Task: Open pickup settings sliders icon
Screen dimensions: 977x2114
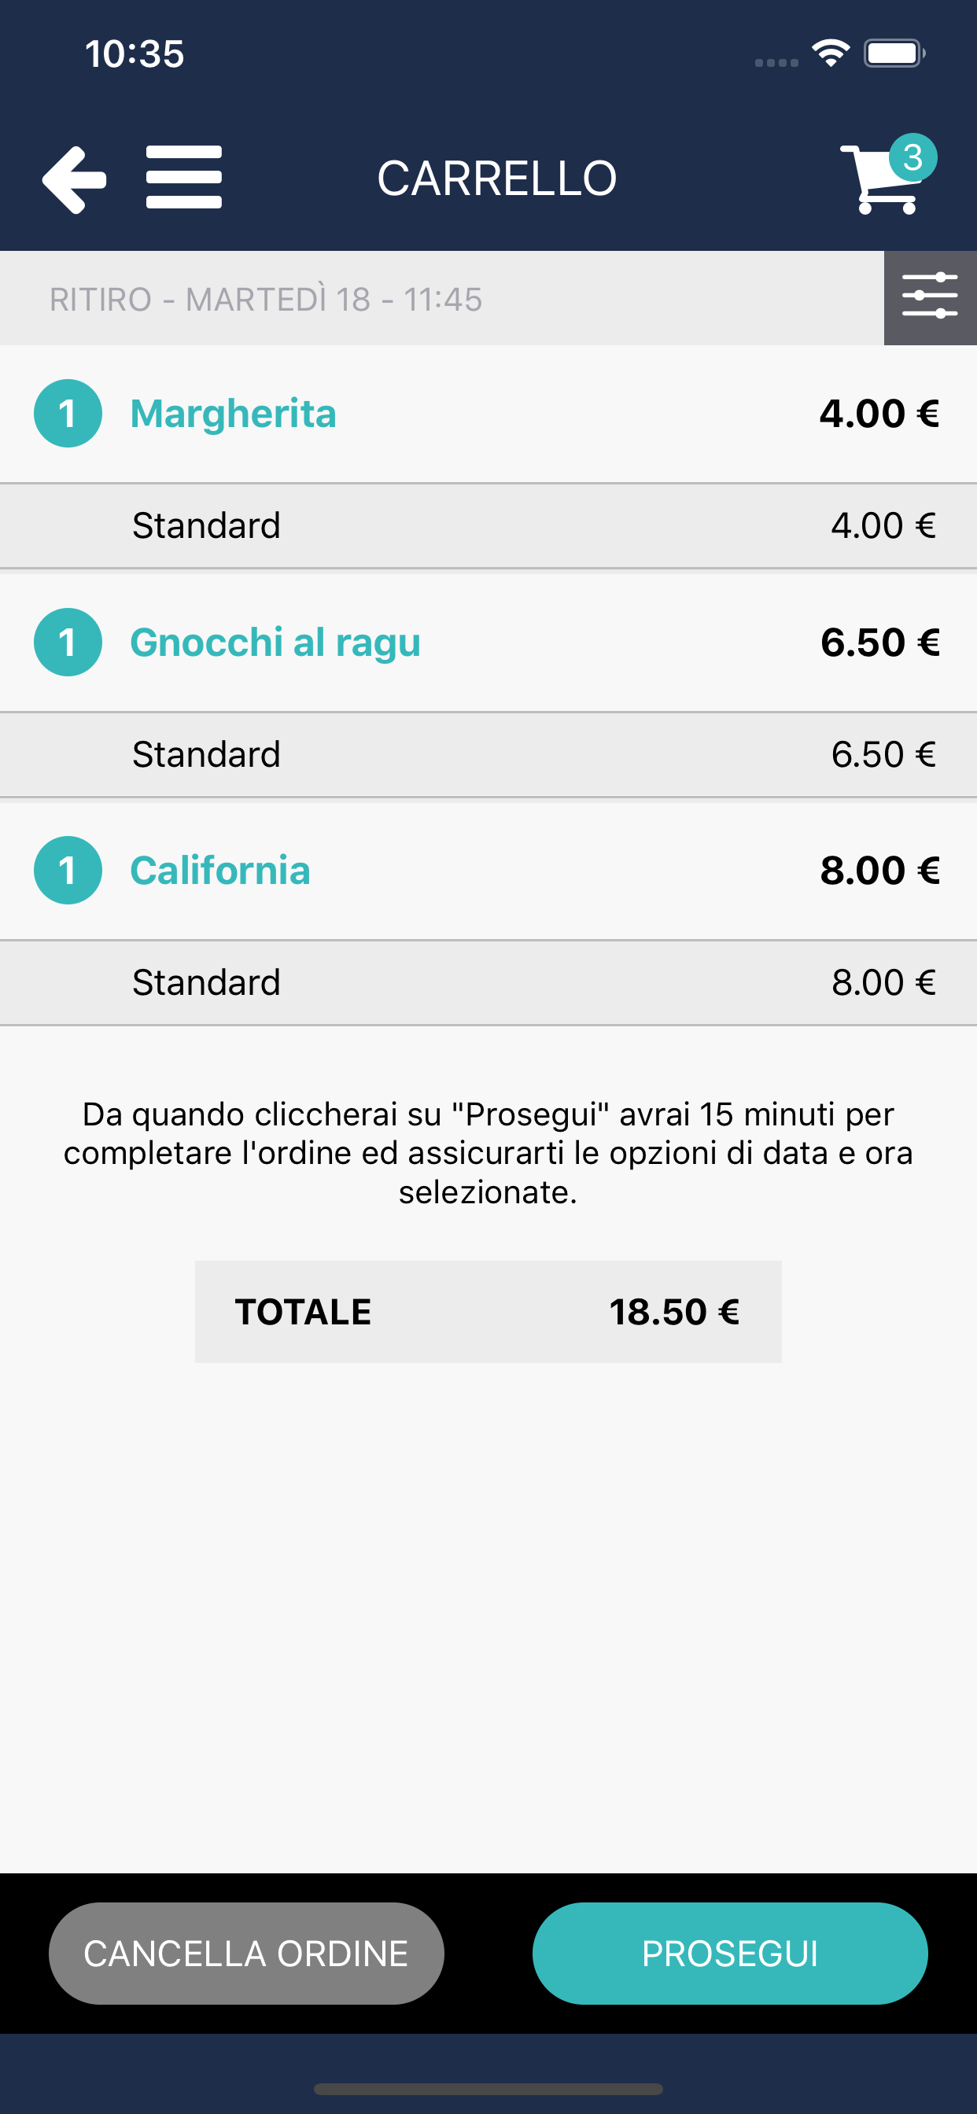Action: pyautogui.click(x=929, y=297)
